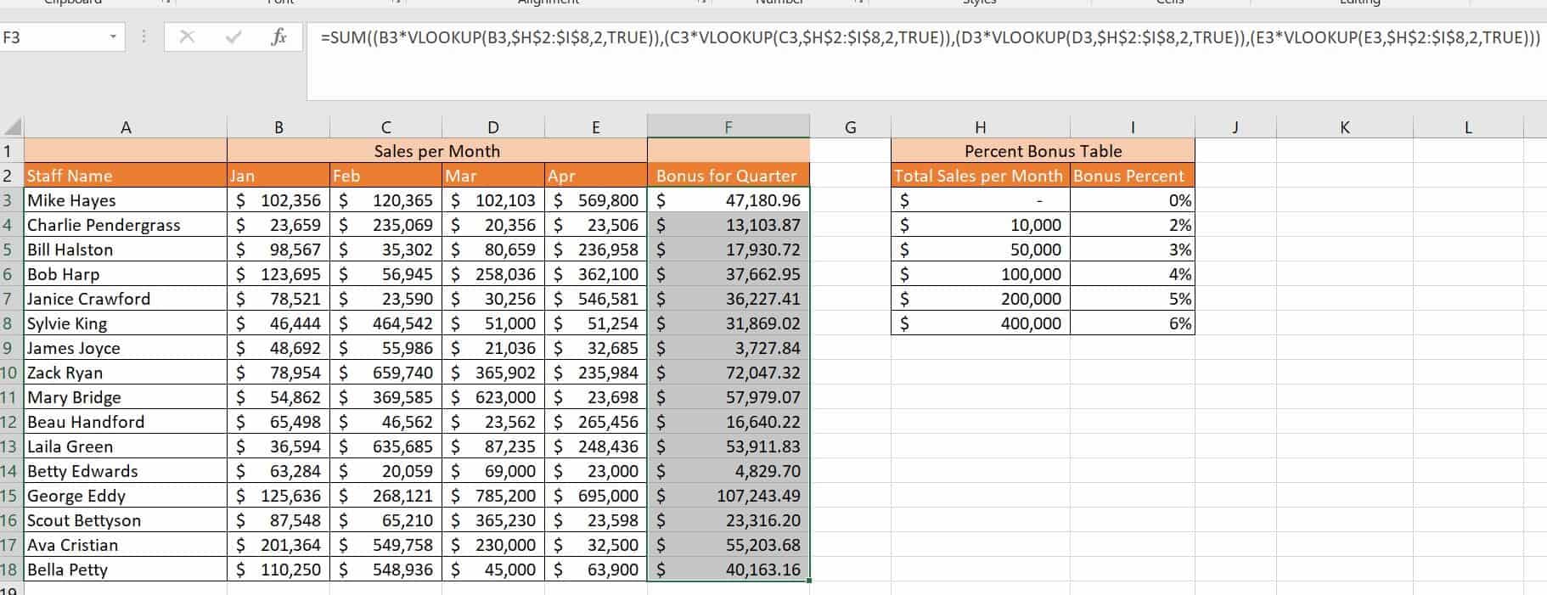Select the Bonus for Quarter header cell

728,176
